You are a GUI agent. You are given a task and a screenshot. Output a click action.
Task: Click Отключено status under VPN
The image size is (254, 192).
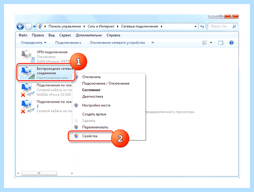click(46, 57)
